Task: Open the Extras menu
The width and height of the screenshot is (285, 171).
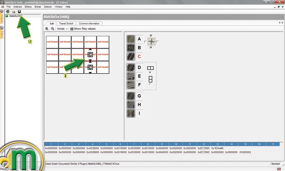Action: coord(38,7)
